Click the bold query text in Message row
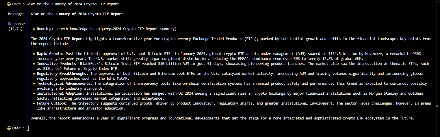Screen dimensions: 440x137 tap(77, 14)
